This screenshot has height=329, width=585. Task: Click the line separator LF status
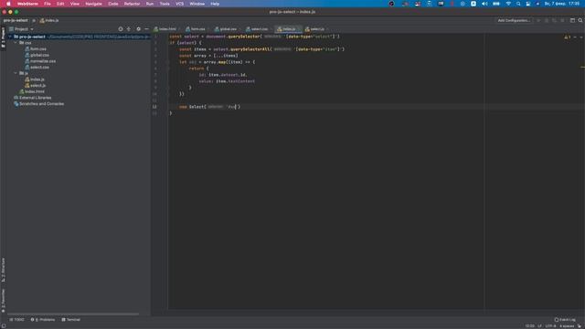tap(539, 326)
